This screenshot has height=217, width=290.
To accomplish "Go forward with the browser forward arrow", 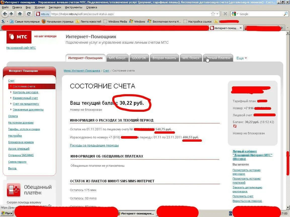I will pos(12,14).
